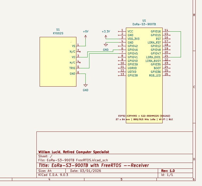Click the GPIO42 pin label
The image size is (202, 186).
[x=133, y=46]
